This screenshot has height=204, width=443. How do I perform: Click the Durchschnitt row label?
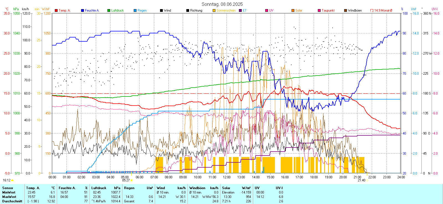click(12, 201)
